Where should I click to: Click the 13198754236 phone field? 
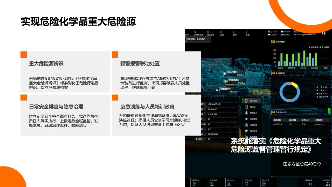(x=223, y=134)
